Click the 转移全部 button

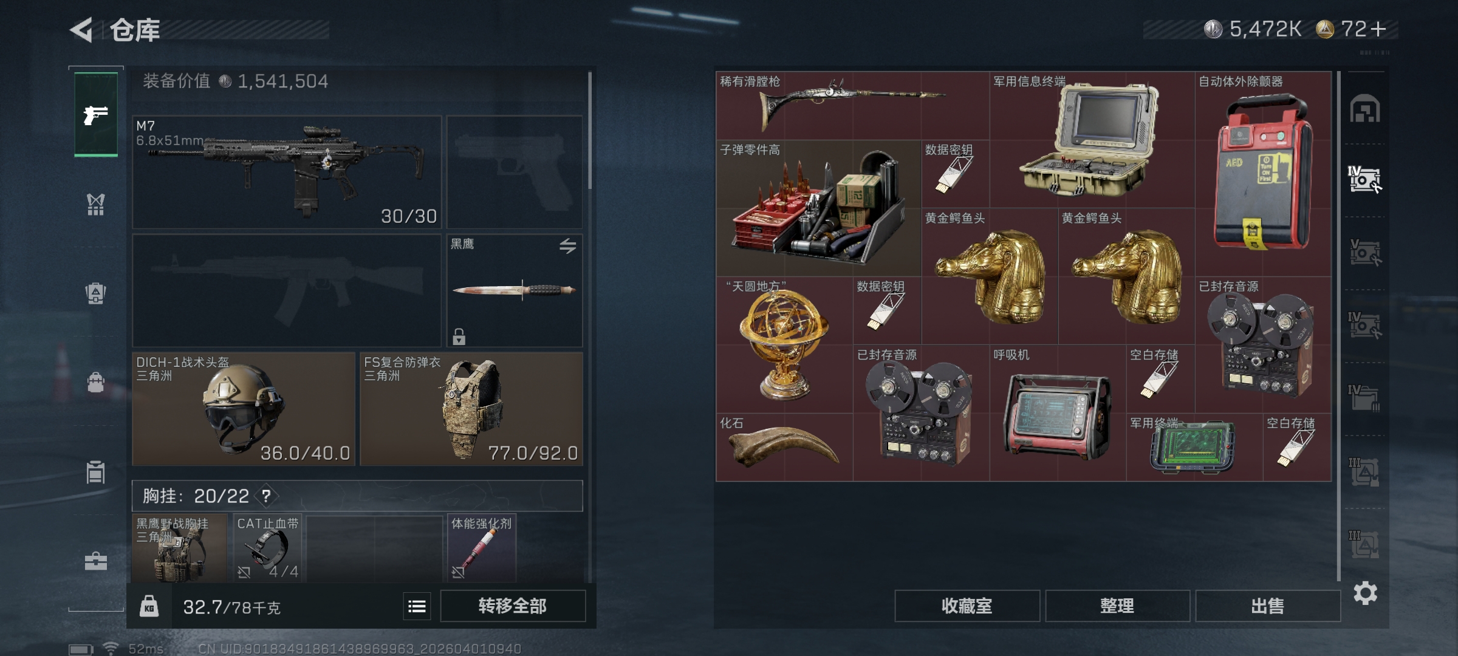pyautogui.click(x=513, y=606)
